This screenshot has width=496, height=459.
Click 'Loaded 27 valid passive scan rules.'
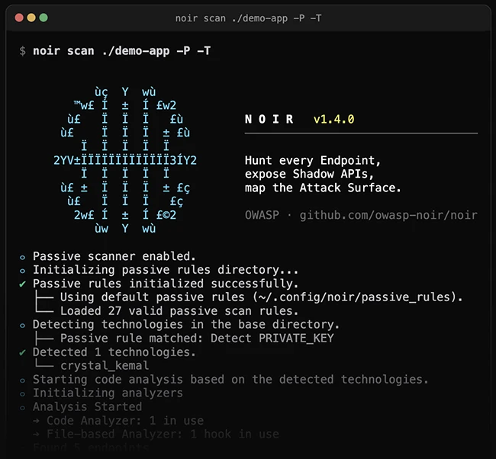(x=179, y=311)
